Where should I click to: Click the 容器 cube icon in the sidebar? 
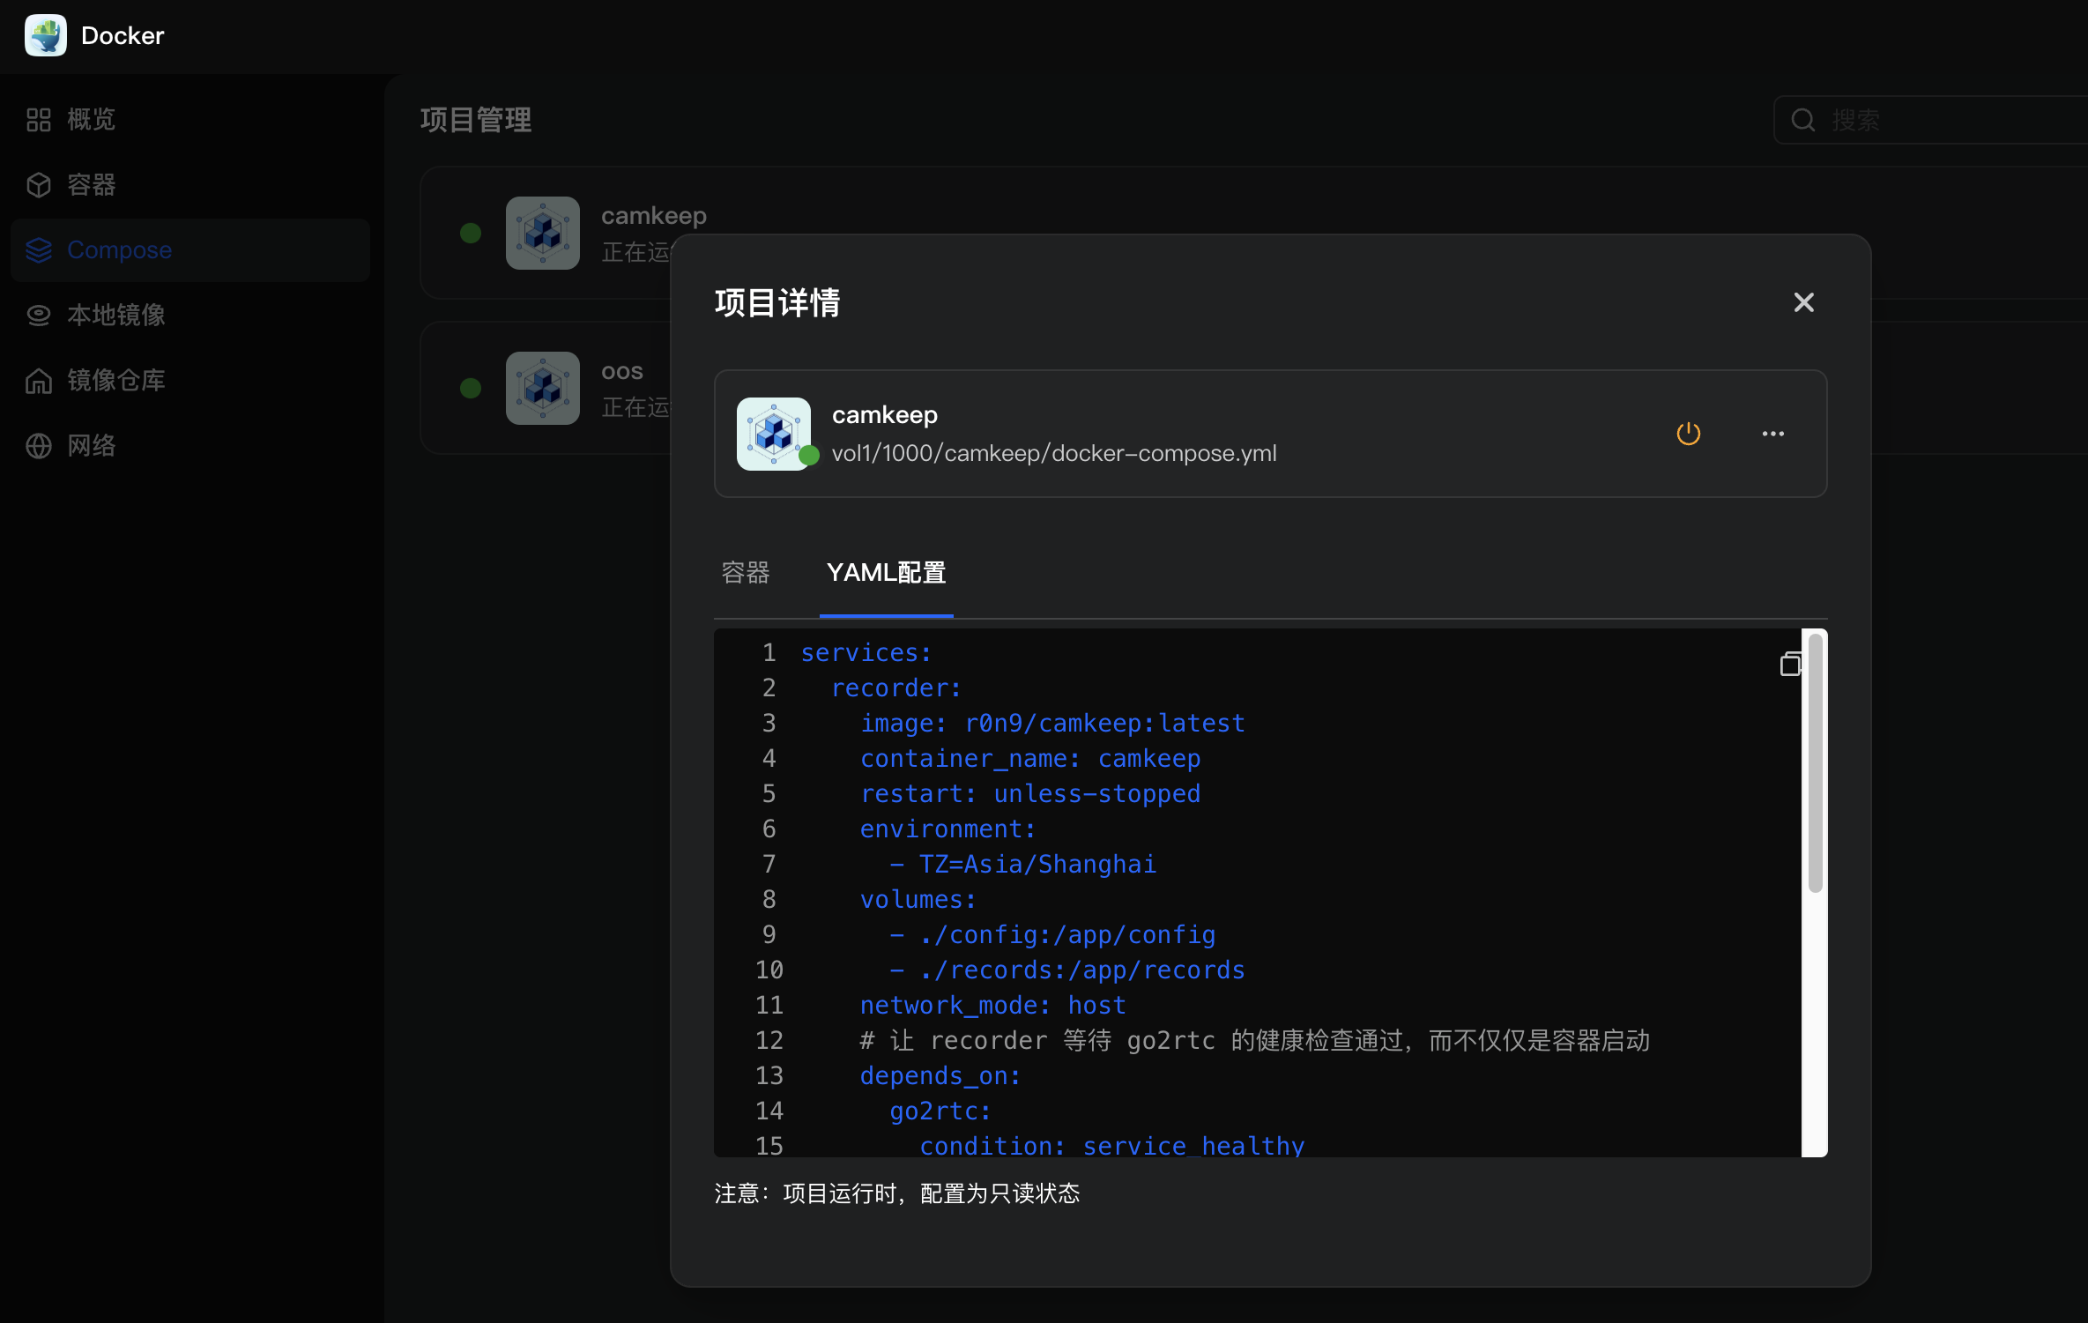39,184
